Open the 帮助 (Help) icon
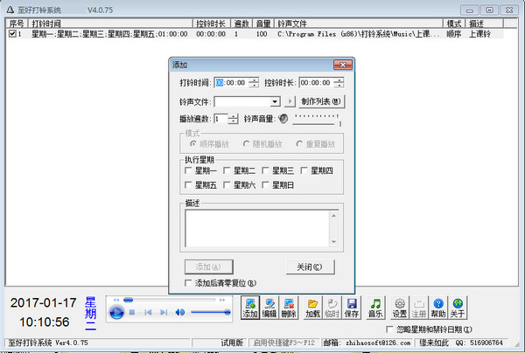The width and height of the screenshot is (525, 353). pyautogui.click(x=438, y=307)
